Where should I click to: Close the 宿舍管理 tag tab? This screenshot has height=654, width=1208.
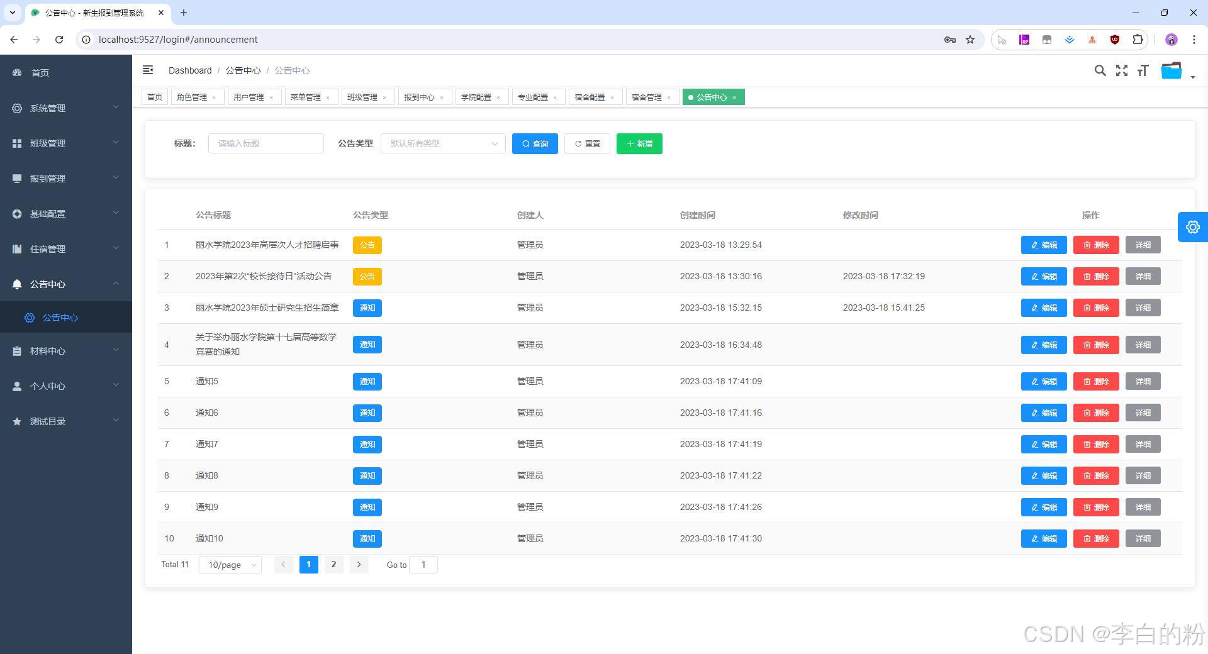(669, 97)
